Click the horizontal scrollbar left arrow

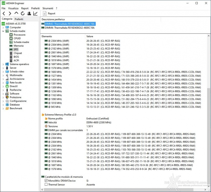(42, 190)
